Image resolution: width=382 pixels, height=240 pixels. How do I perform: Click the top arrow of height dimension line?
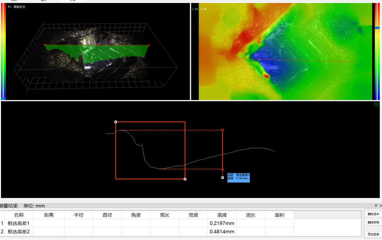[x=222, y=130]
